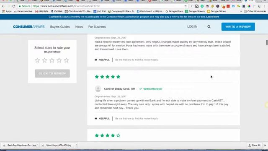The height and width of the screenshot is (151, 268).
Task: Bookmark this page using the star icon
Action: pos(186,6)
